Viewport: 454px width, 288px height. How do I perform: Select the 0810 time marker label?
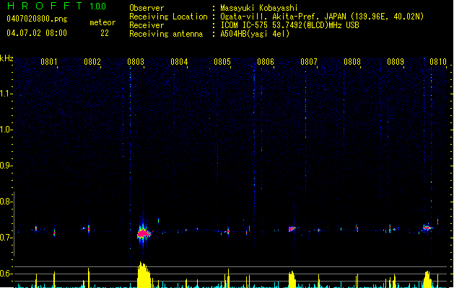[x=438, y=62]
